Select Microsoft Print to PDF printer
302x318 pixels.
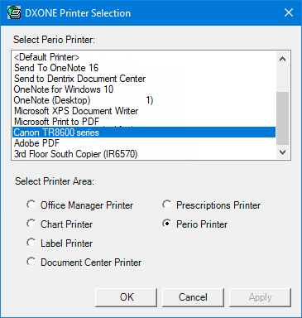pos(144,122)
